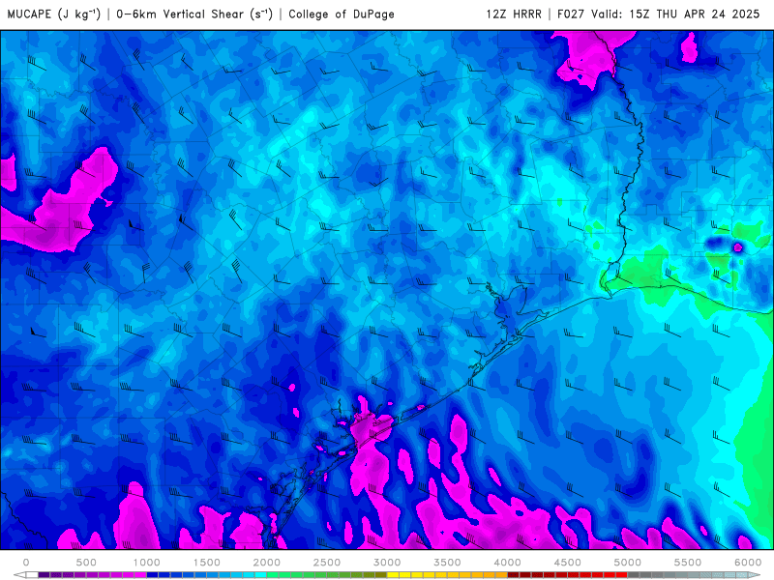Click the College of DuPage text
The height and width of the screenshot is (580, 774).
coord(342,14)
